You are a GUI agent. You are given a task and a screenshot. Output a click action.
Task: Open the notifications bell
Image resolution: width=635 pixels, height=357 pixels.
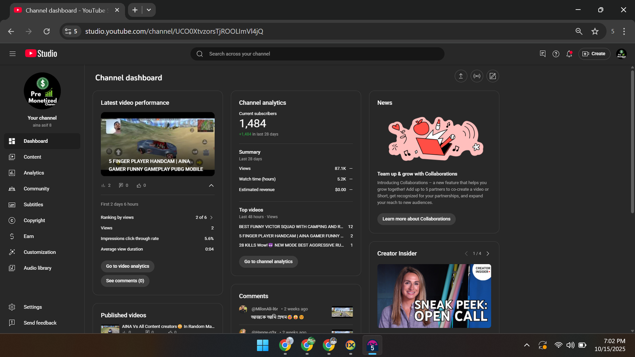(569, 54)
